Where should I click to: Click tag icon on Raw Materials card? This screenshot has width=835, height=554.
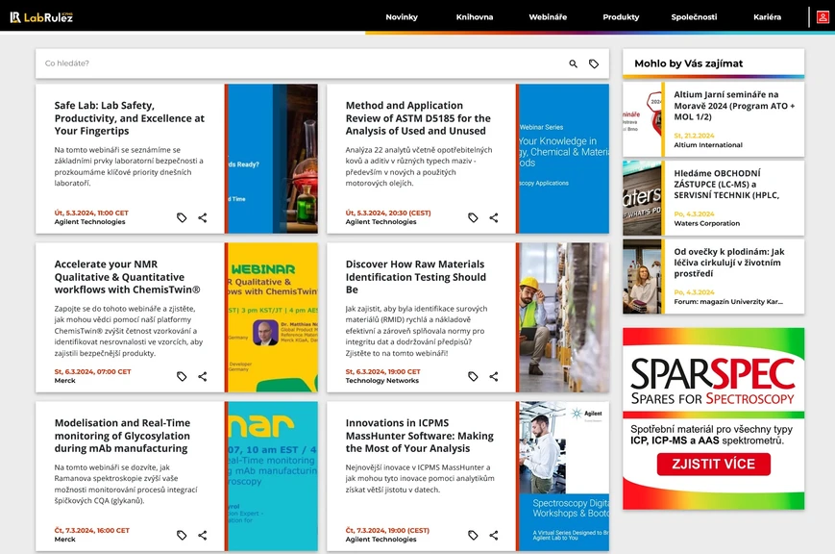(473, 376)
